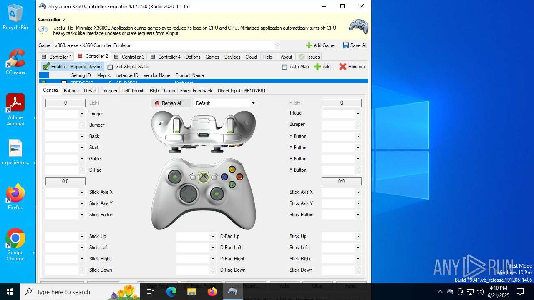Check the Get XInput State checkbox
This screenshot has width=534, height=300.
[110, 67]
